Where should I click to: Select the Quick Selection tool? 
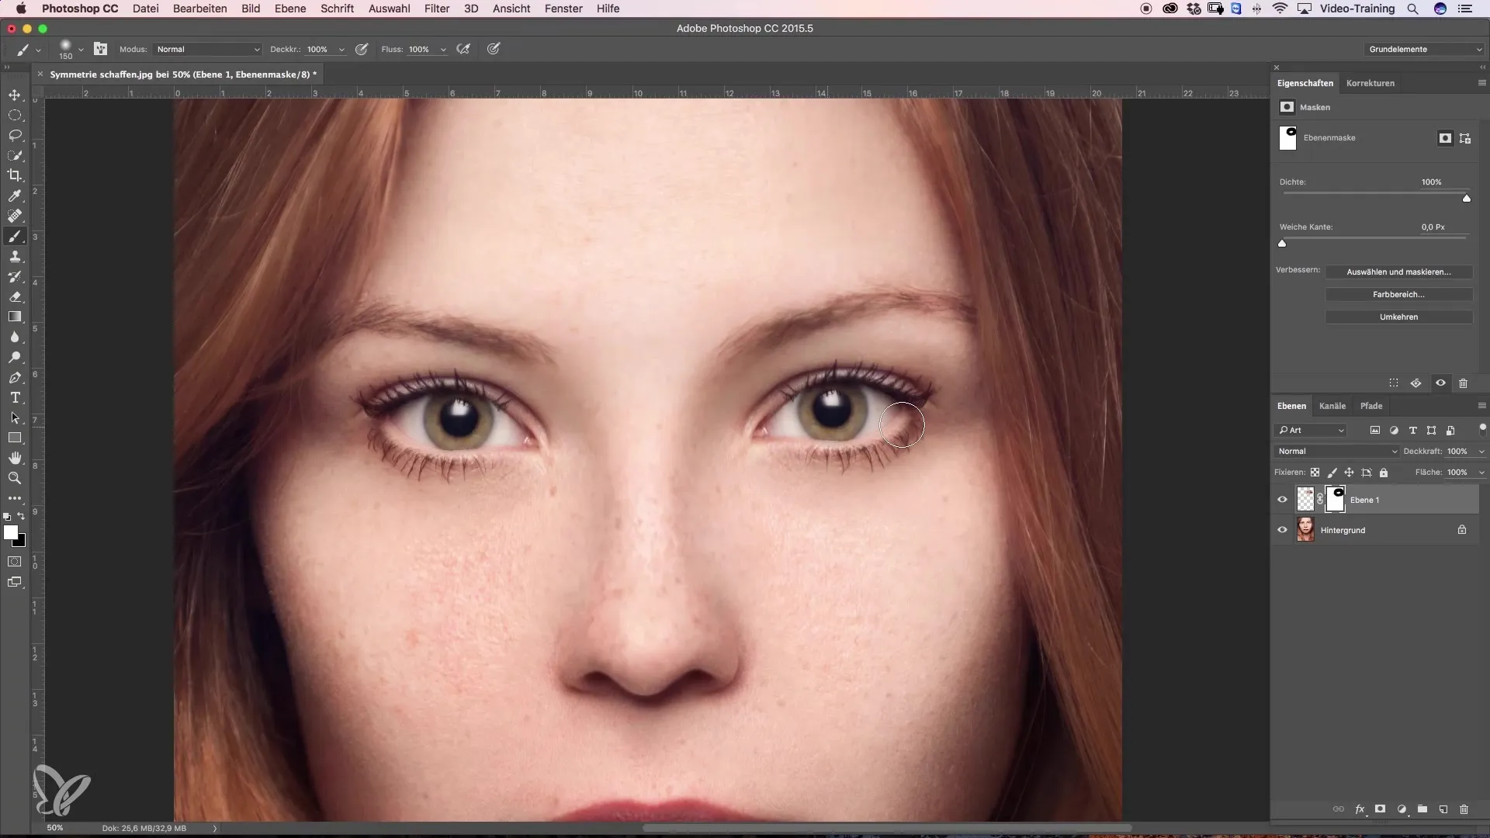click(15, 155)
